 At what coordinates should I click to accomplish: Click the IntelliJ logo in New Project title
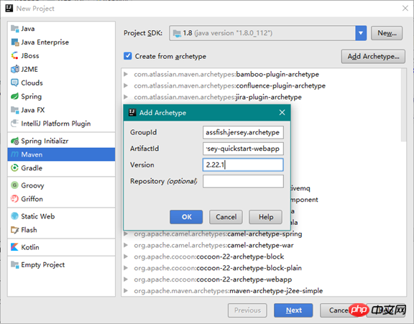click(x=9, y=8)
